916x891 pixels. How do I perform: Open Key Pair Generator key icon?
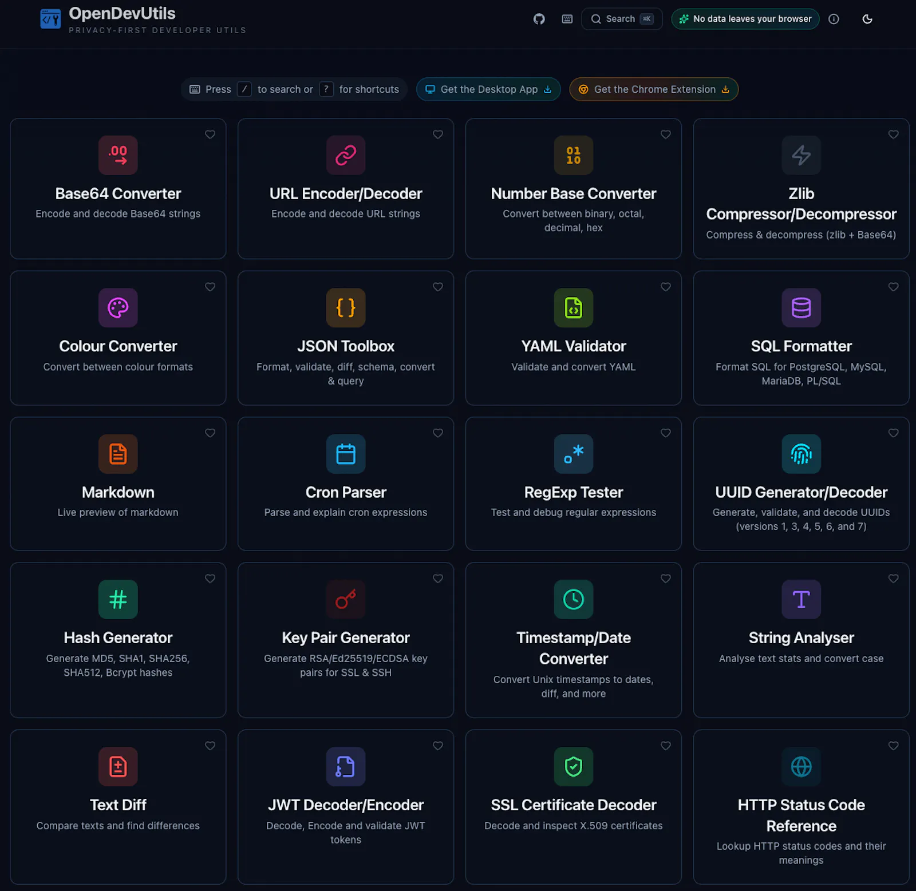point(346,599)
